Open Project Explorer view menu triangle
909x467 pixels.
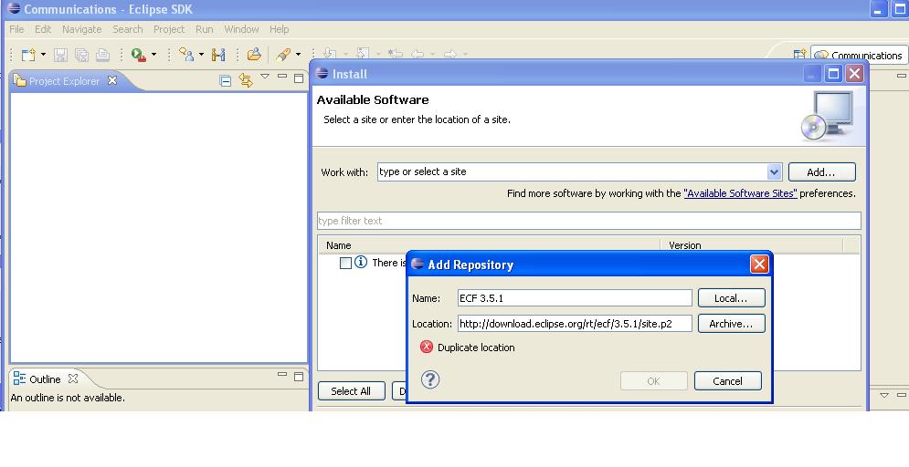point(265,77)
